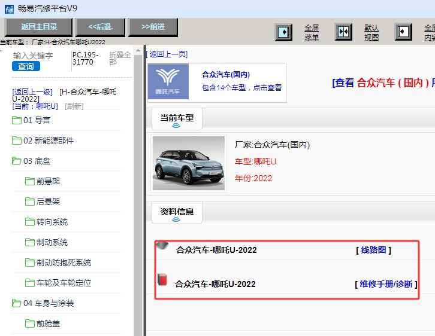Open 合众汽车(国内) brand link

coord(226,75)
